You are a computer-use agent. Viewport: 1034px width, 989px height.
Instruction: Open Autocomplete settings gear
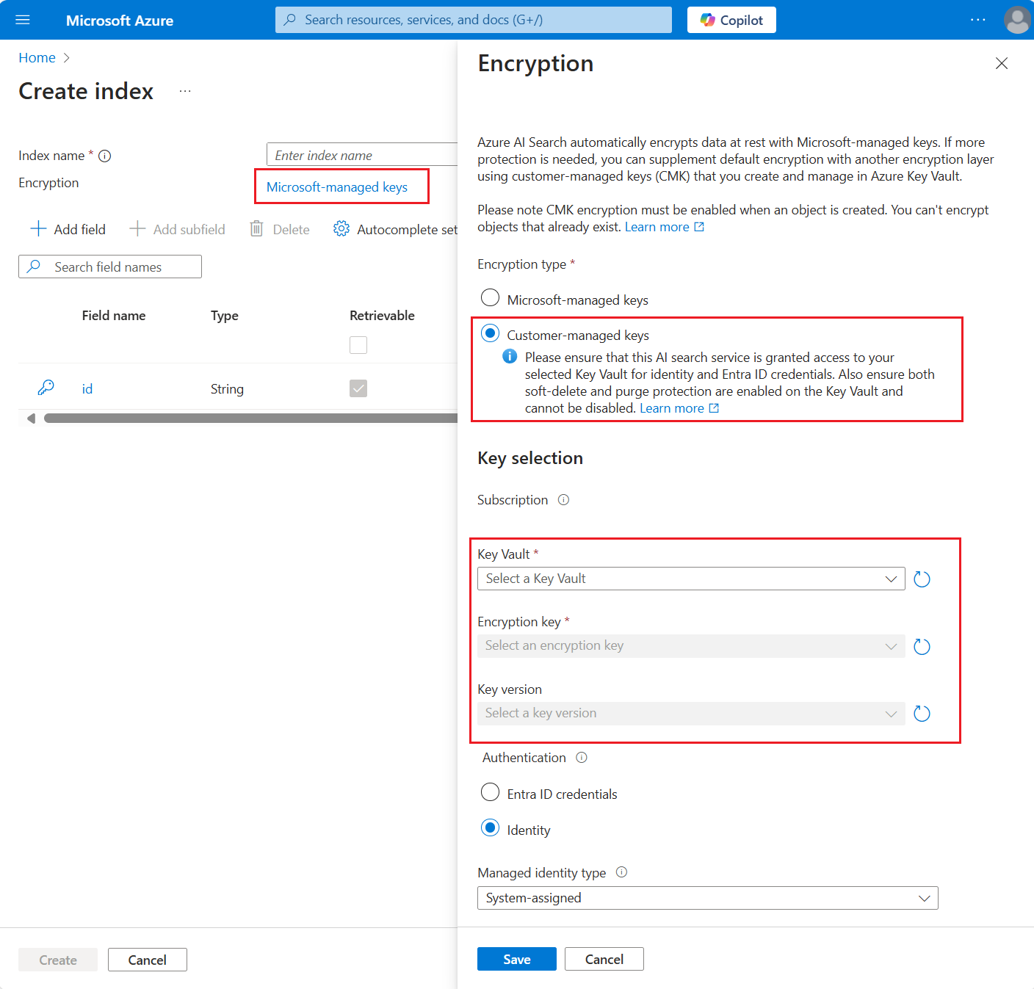341,229
